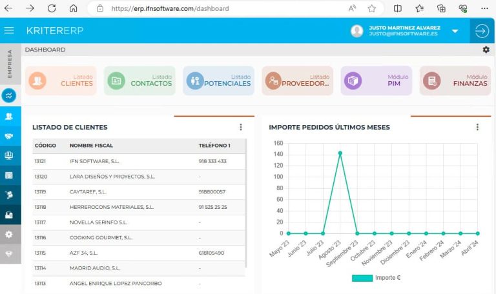Screen dimensions: 496x294
Task: Open the calendar sidebar icon
Action: point(9,175)
